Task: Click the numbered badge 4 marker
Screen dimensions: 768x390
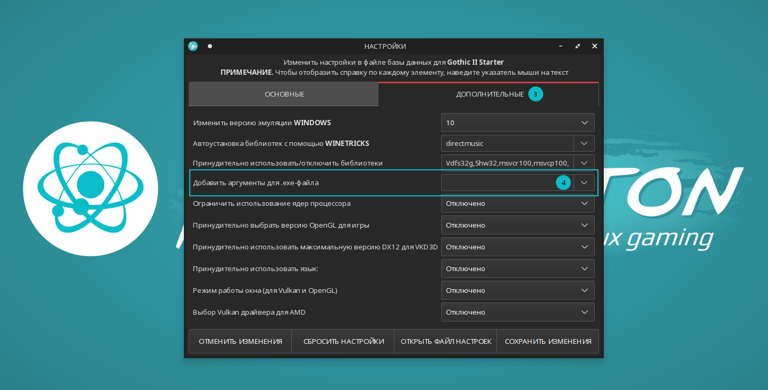Action: point(563,183)
